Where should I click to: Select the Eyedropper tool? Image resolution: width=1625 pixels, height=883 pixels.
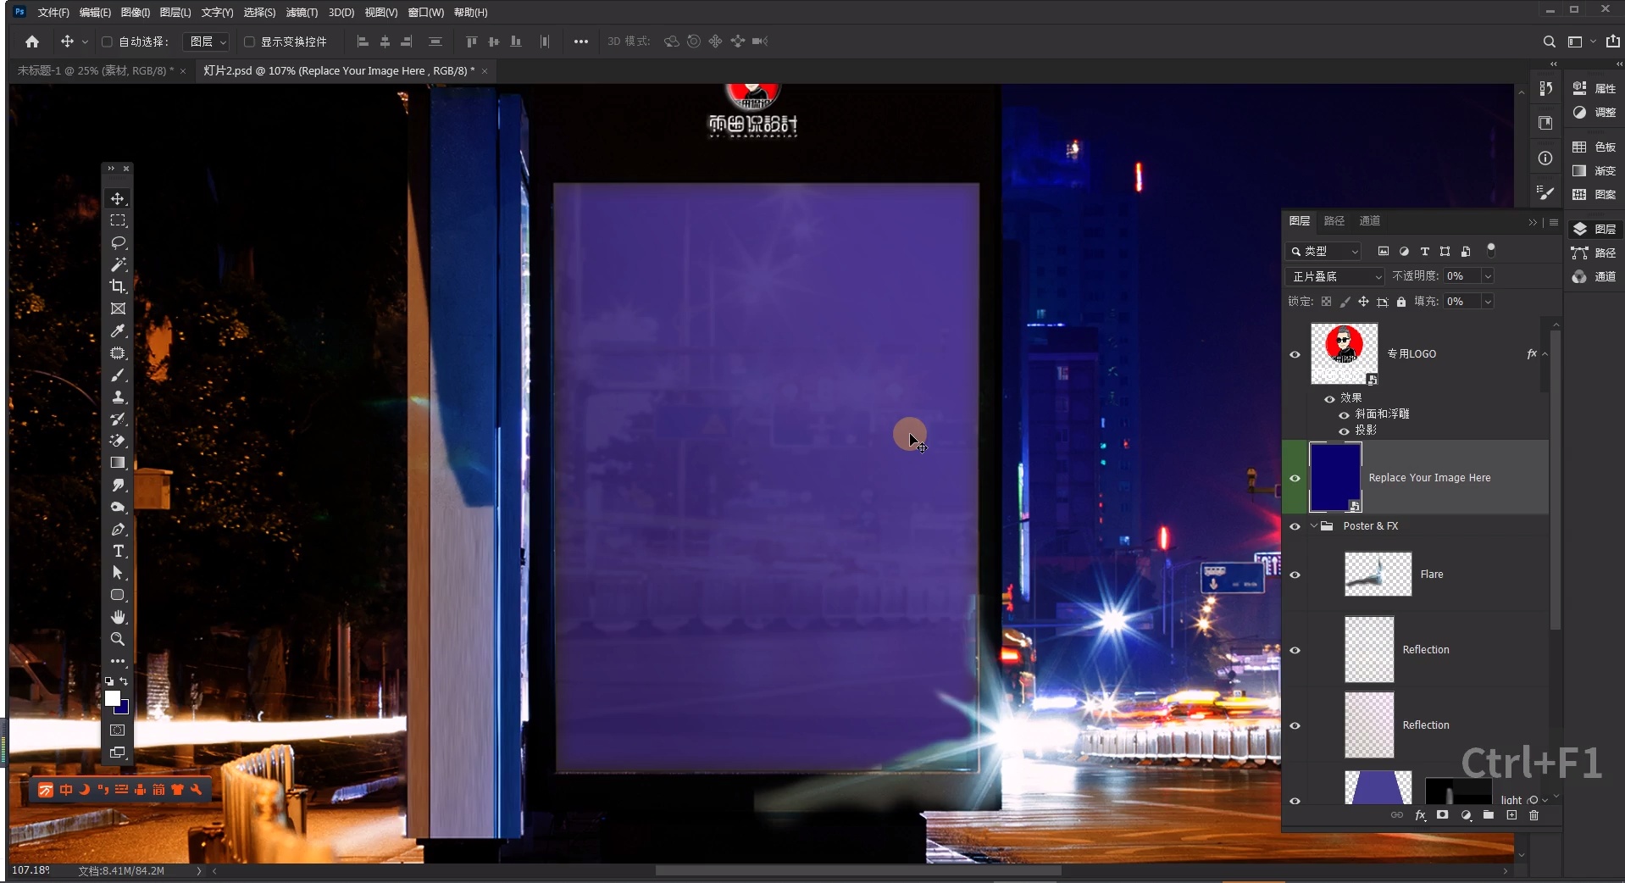coord(118,330)
